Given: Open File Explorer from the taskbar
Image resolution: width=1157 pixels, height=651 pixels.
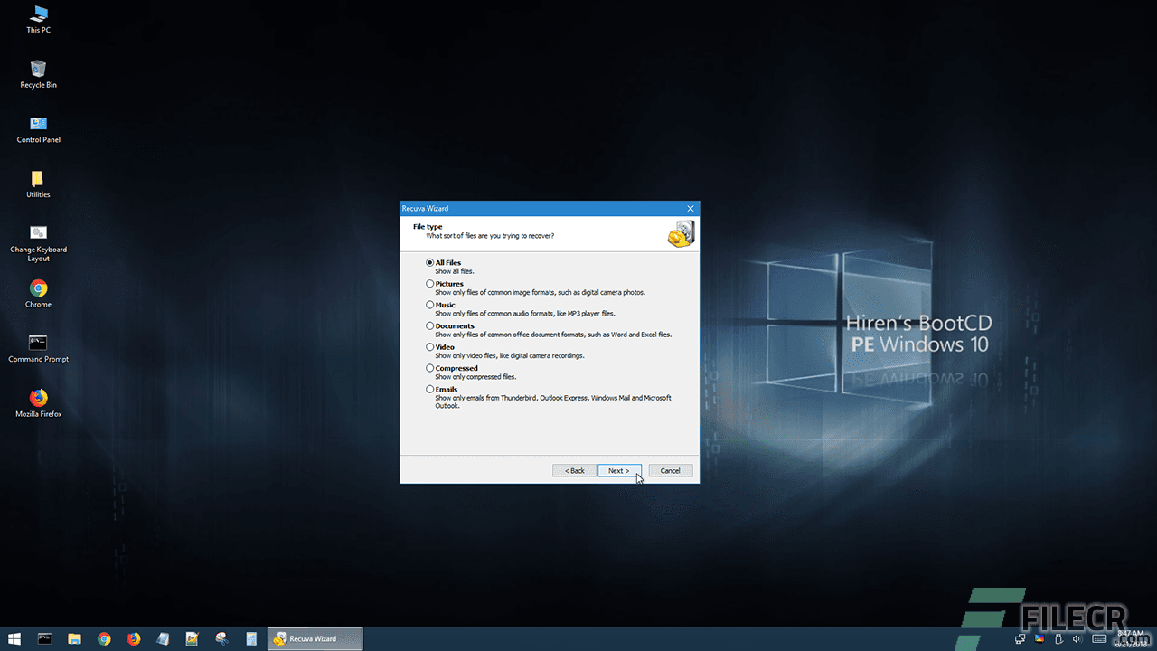Looking at the screenshot, I should pyautogui.click(x=73, y=638).
